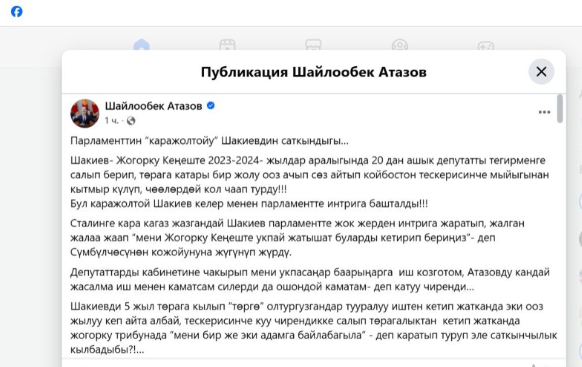Click the blue verified badge
The image size is (582, 367).
point(211,106)
